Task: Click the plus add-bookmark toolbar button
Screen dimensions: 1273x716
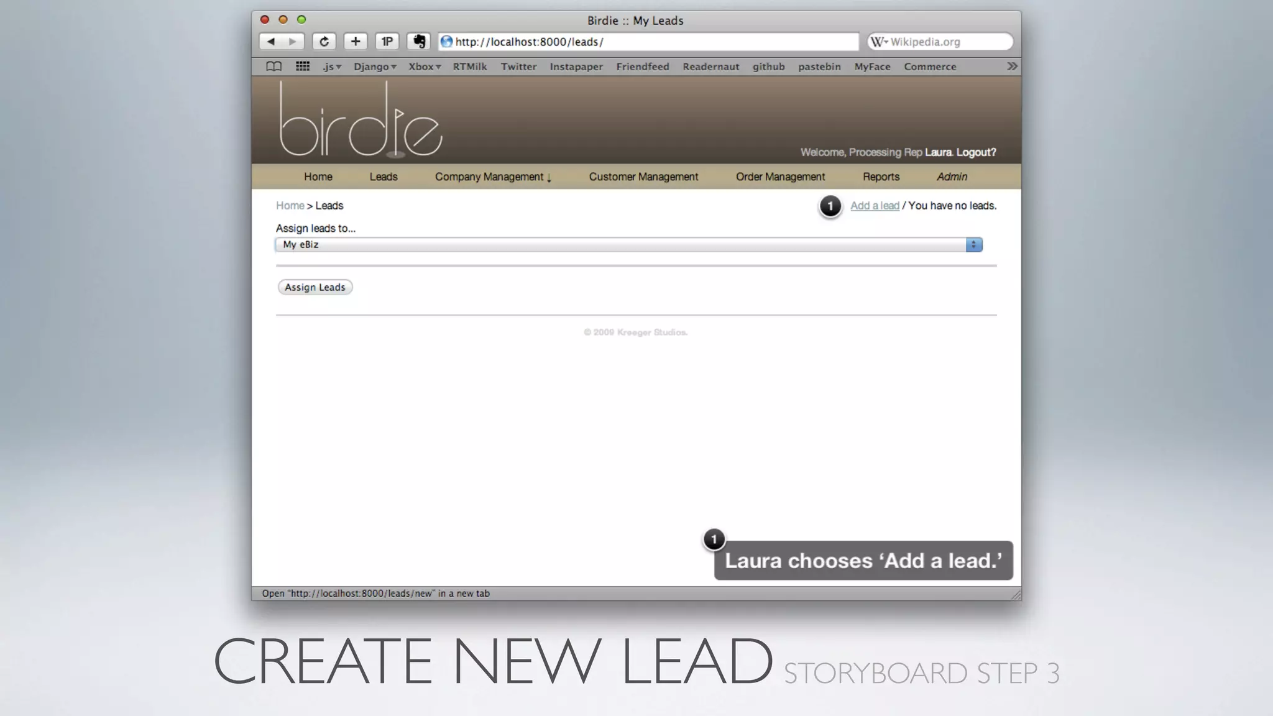Action: click(x=356, y=42)
